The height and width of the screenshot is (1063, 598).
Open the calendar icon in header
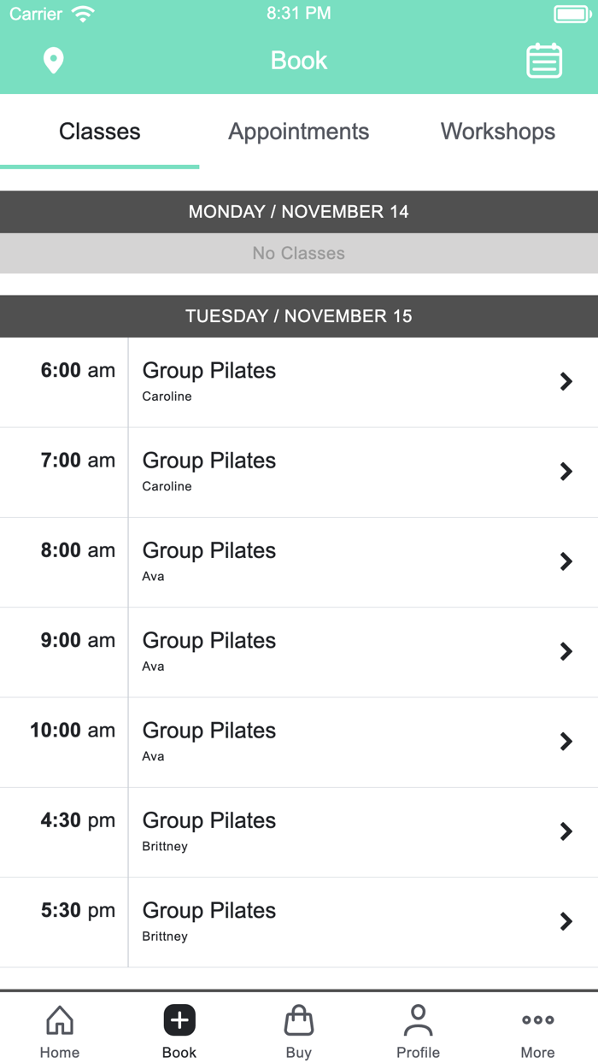click(544, 61)
